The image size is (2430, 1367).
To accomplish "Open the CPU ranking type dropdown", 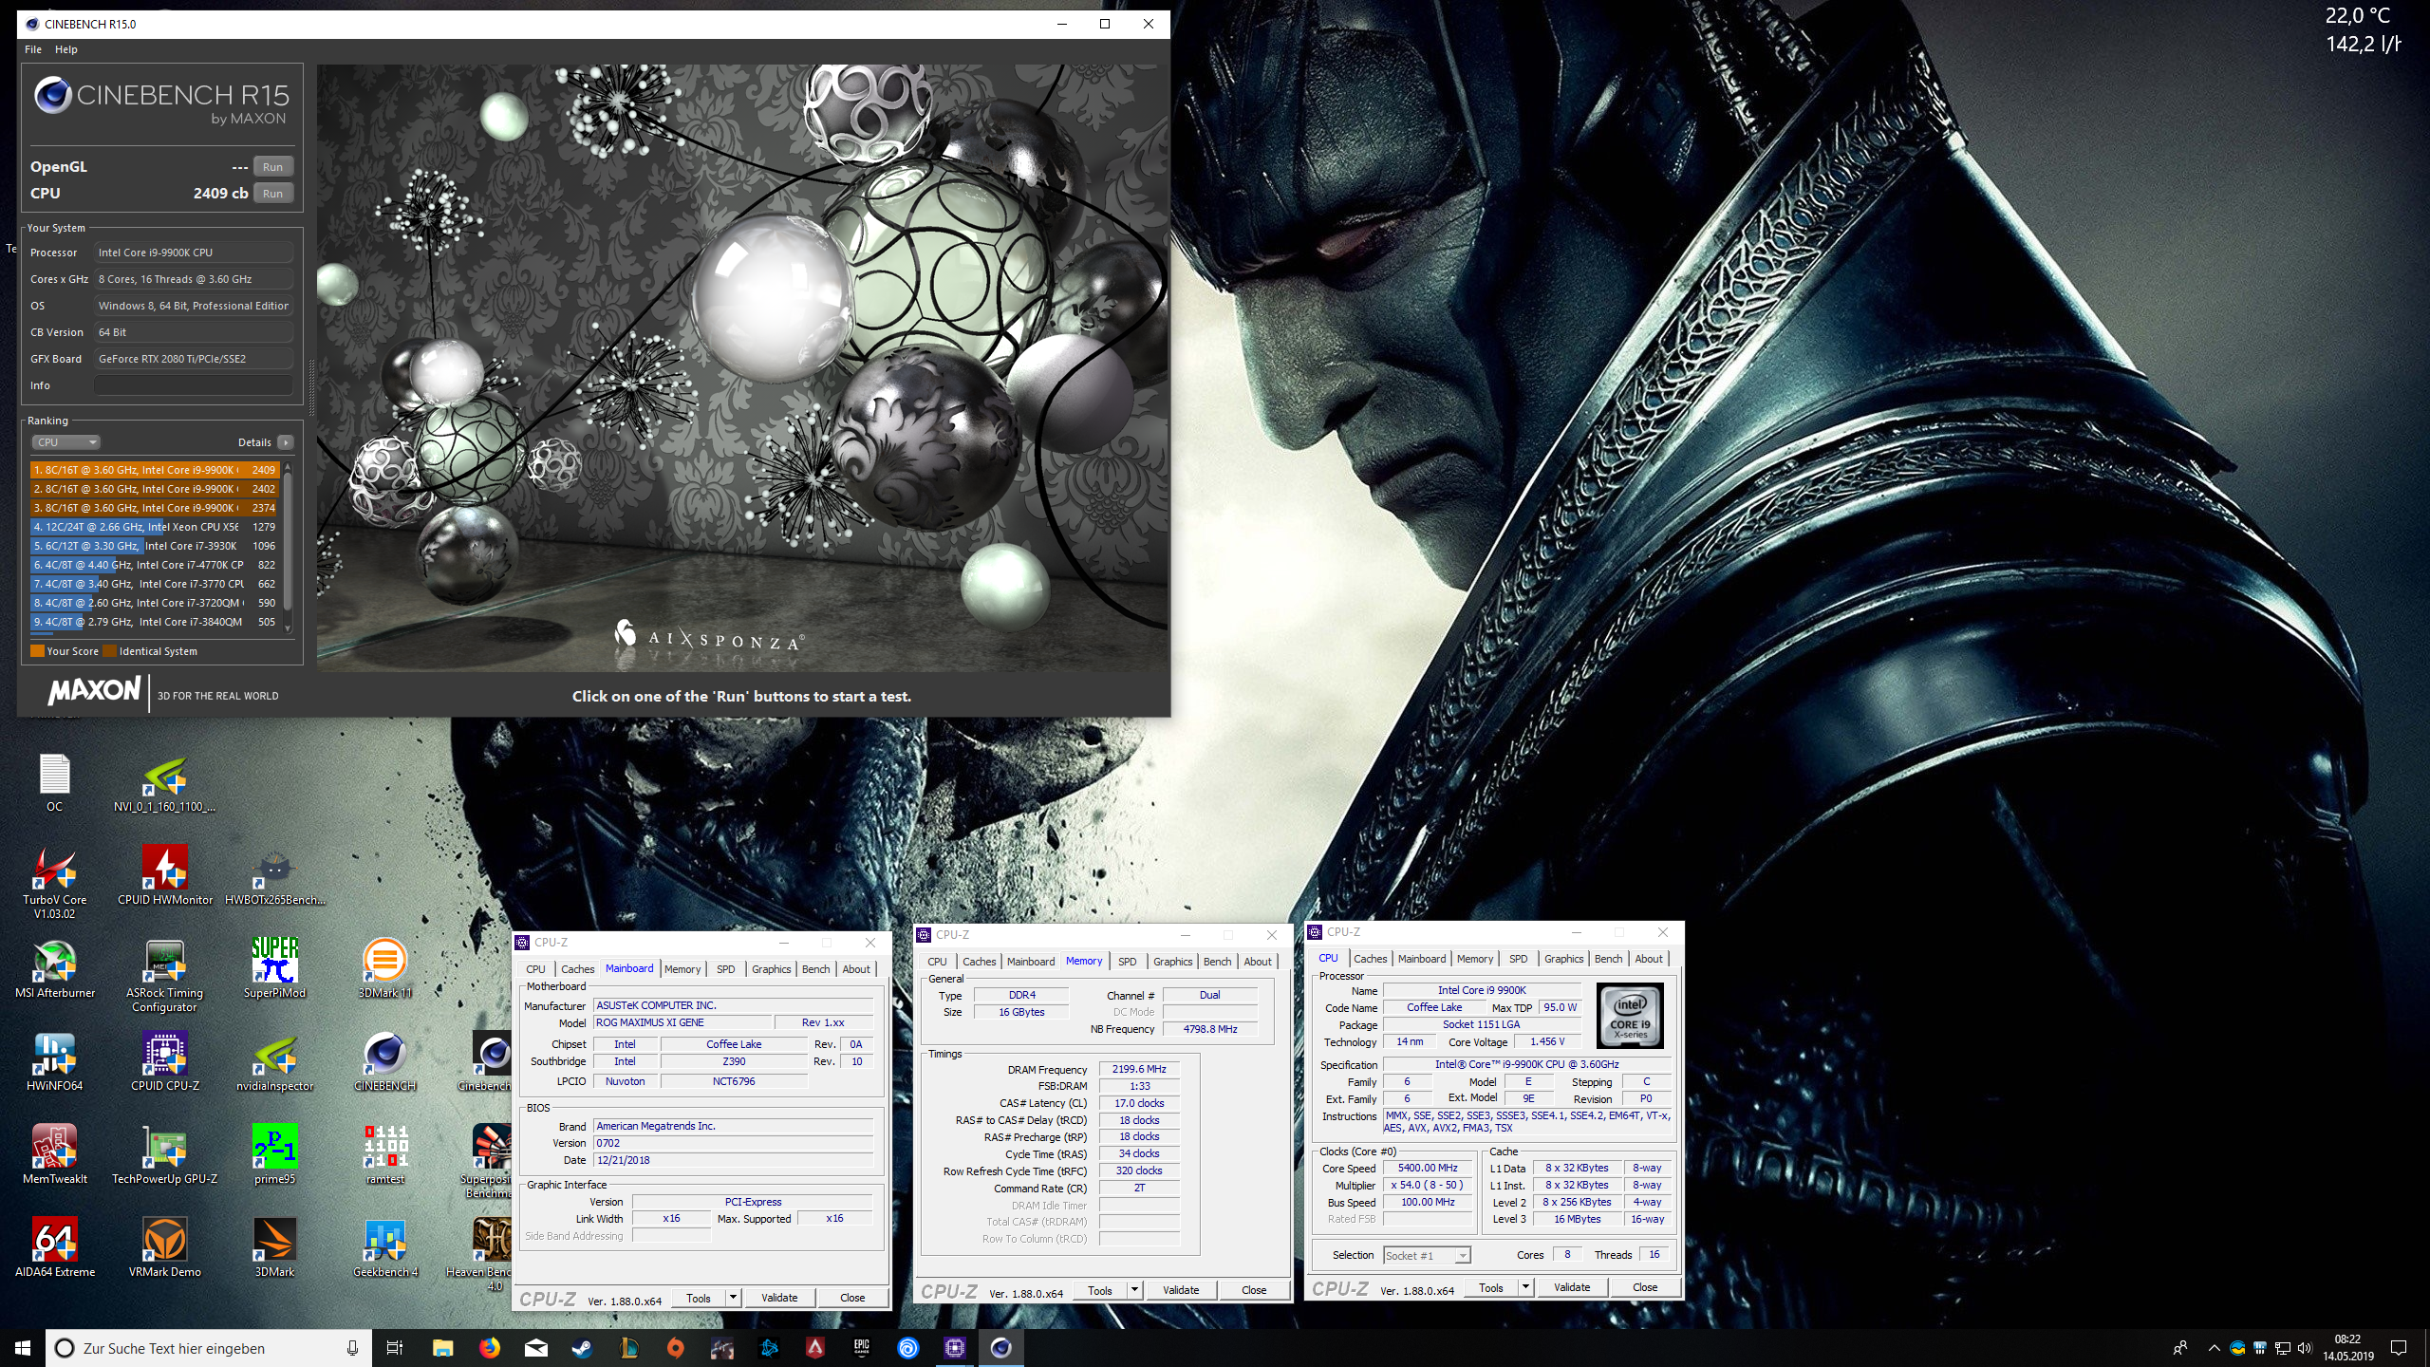I will coord(65,442).
